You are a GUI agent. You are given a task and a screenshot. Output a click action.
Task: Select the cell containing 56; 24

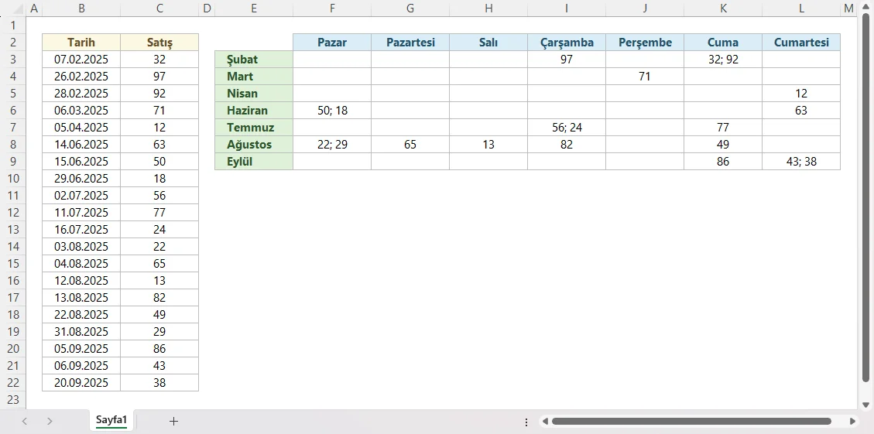(567, 128)
